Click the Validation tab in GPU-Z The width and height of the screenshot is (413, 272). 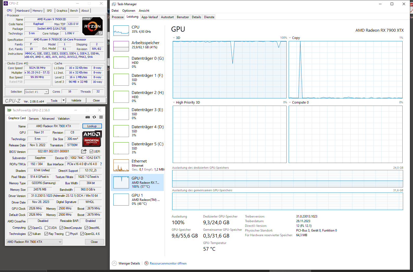click(64, 119)
